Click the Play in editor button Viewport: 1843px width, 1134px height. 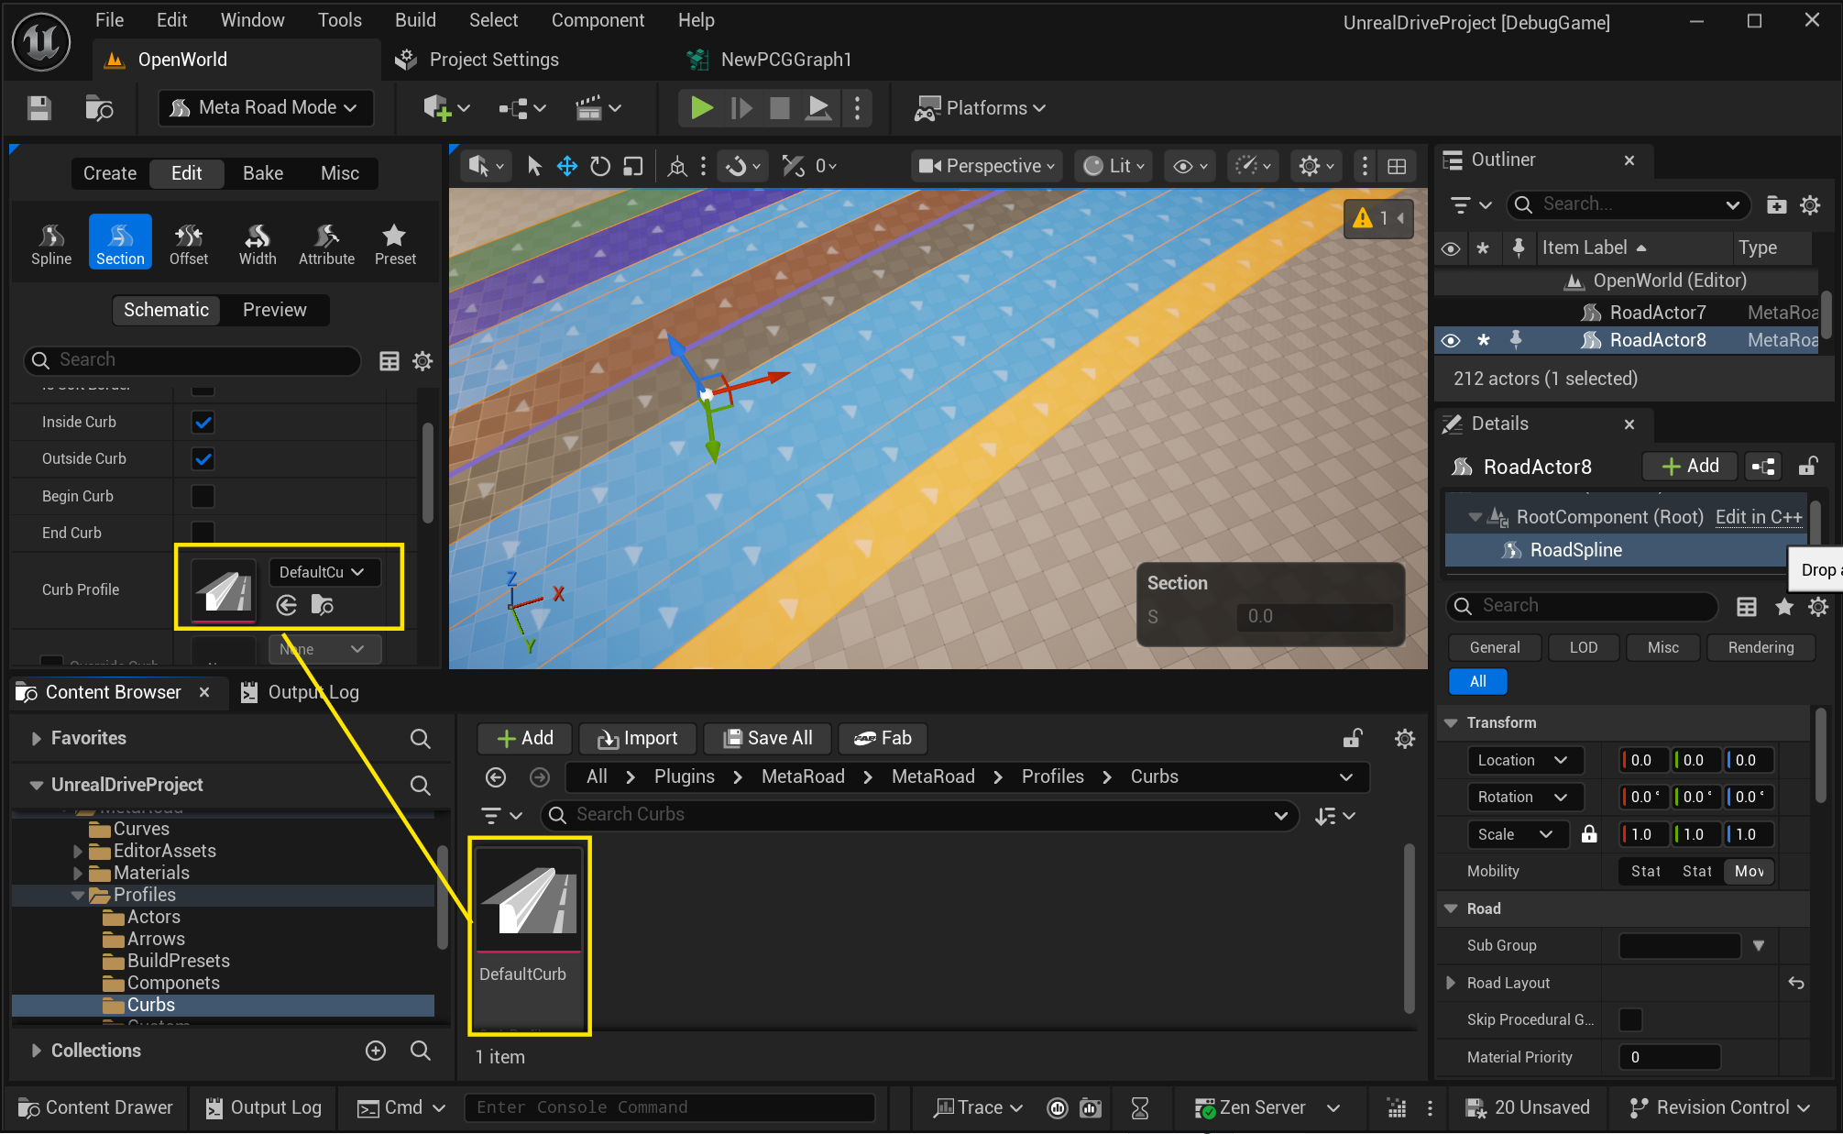pos(702,108)
